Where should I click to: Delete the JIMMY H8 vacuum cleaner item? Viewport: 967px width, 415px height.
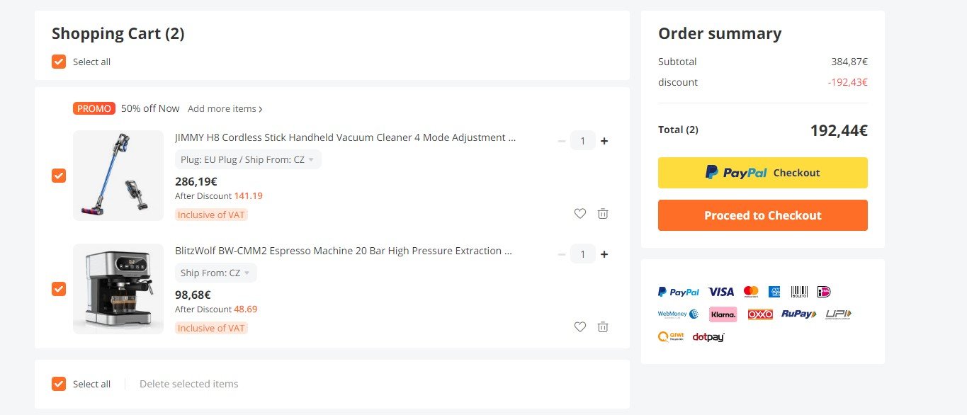point(603,213)
